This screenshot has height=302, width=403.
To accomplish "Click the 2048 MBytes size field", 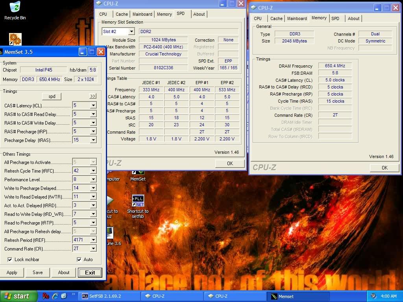I will (x=294, y=41).
